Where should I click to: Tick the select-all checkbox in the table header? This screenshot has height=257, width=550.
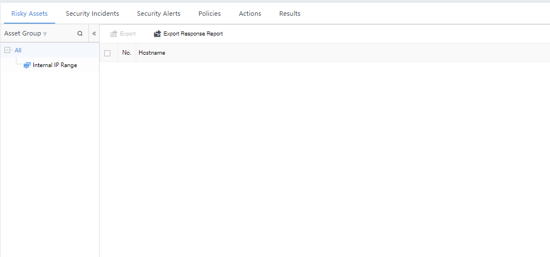point(108,54)
